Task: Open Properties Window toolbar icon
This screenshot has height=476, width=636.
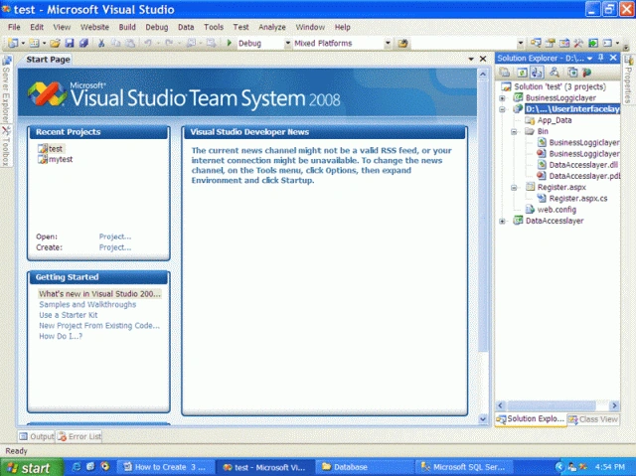Action: 550,43
